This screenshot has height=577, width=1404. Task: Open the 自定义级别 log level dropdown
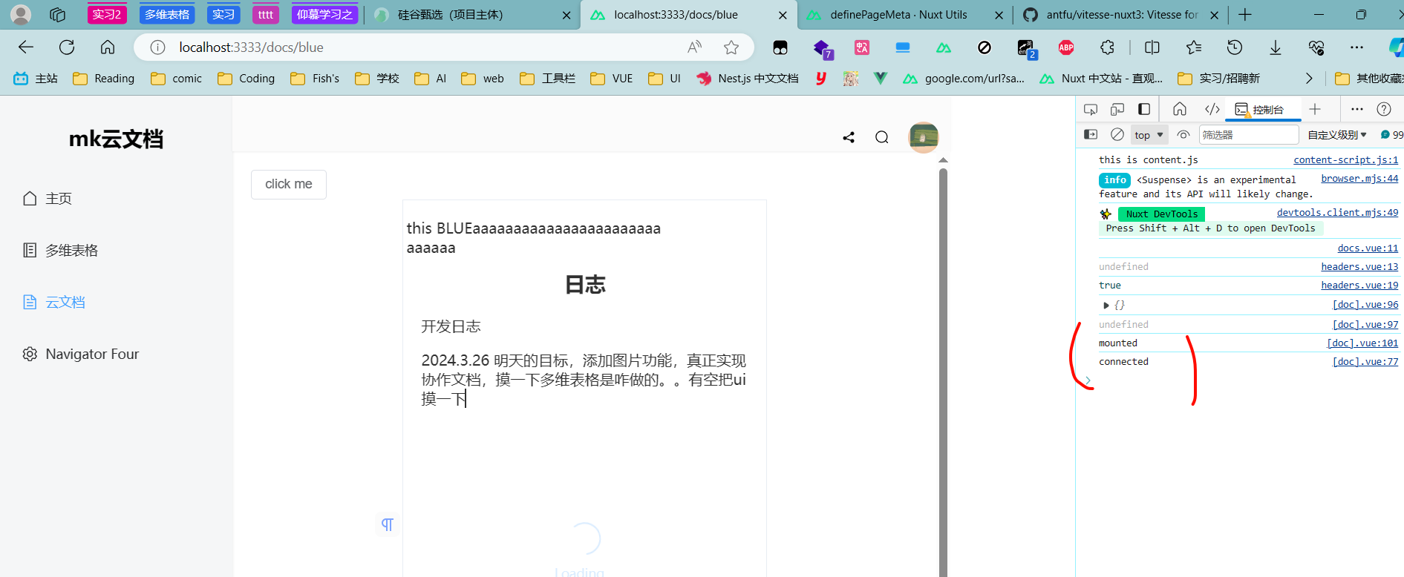[1336, 135]
